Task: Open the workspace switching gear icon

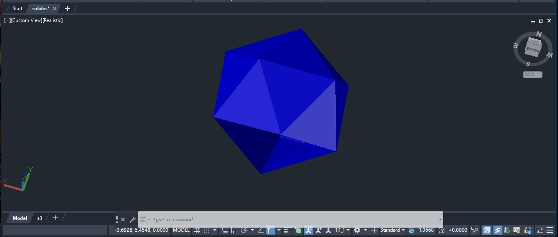Action: (x=357, y=230)
